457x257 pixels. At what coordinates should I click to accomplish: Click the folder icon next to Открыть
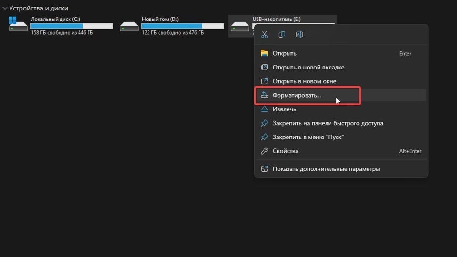click(265, 53)
